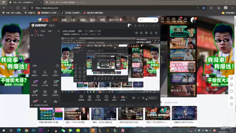This screenshot has height=133, width=236.
Task: Add a new scene with plus button
Action: click(58, 31)
